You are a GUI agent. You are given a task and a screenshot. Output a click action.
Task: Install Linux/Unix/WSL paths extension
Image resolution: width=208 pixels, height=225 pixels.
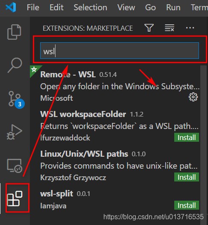187,177
